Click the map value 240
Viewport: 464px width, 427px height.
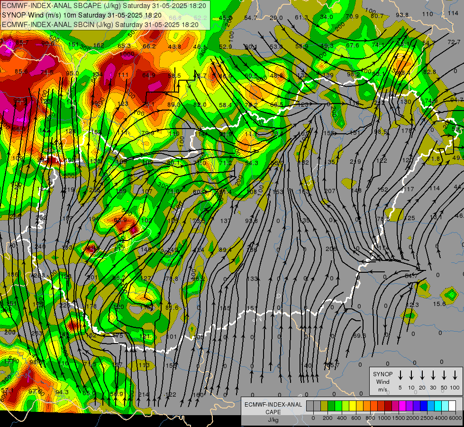point(40,246)
